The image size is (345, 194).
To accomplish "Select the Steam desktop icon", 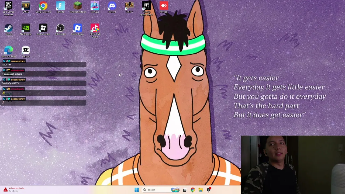I will tap(9, 30).
